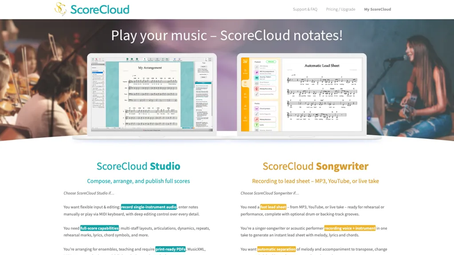This screenshot has height=255, width=454.
Task: Open the Support & FAQ page
Action: tap(305, 9)
